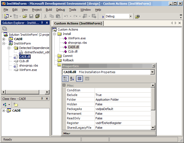Sort properties alphabetically
The image size is (184, 143).
tap(72, 79)
